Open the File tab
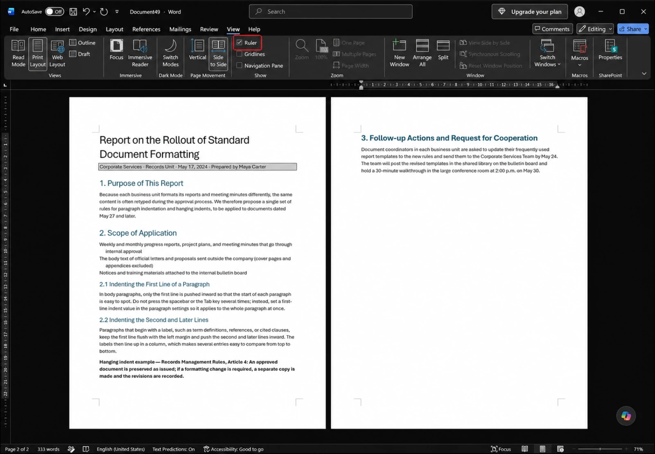Image resolution: width=655 pixels, height=454 pixels. (x=14, y=29)
